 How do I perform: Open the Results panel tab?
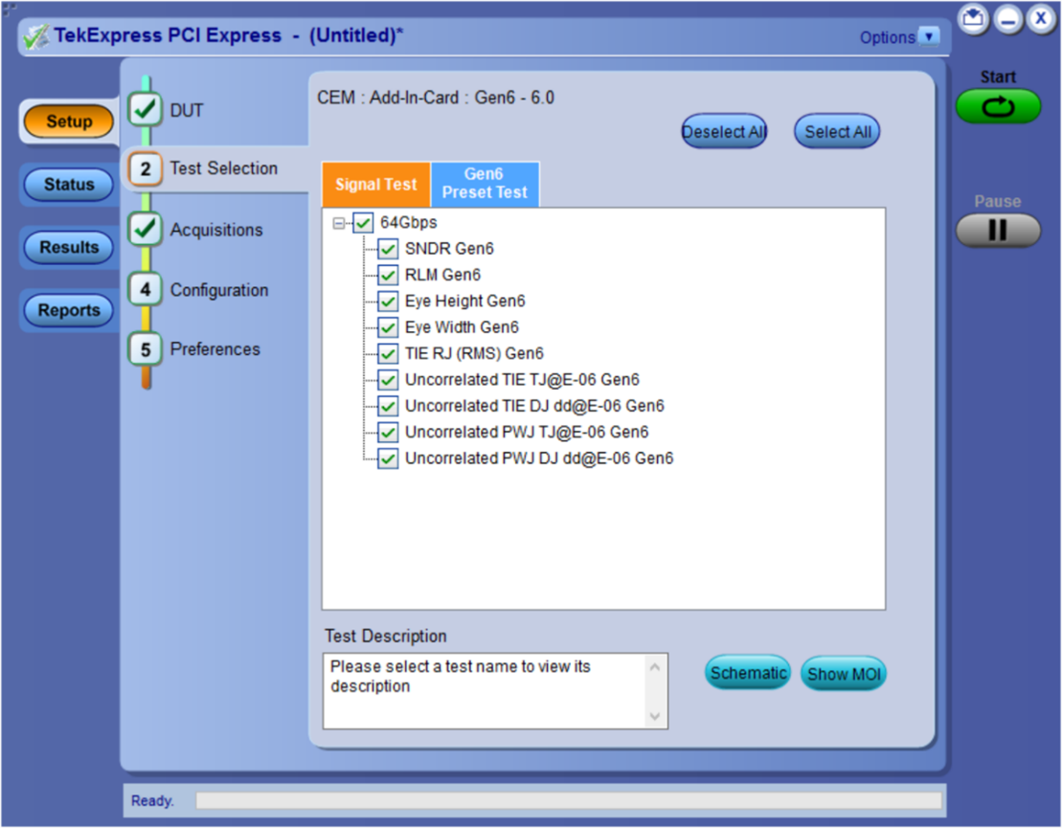[x=69, y=248]
